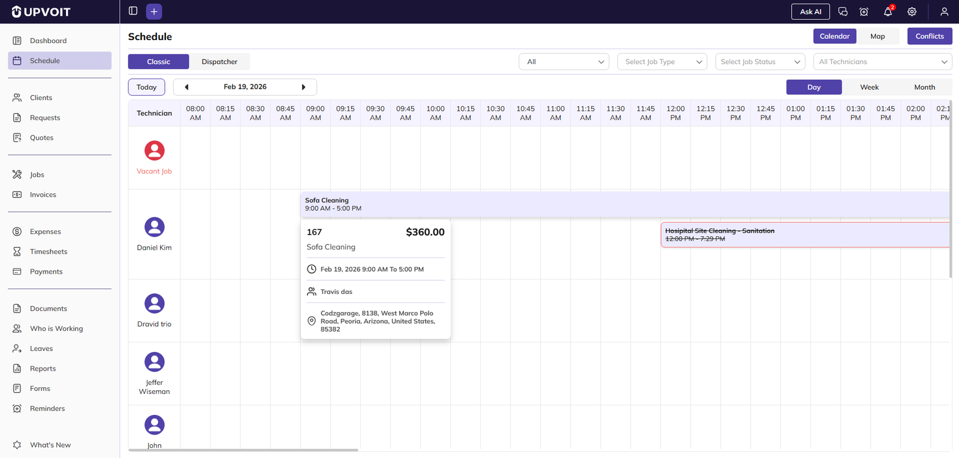The height and width of the screenshot is (458, 959).
Task: Open the alarm clock icon in top bar
Action: 864,11
